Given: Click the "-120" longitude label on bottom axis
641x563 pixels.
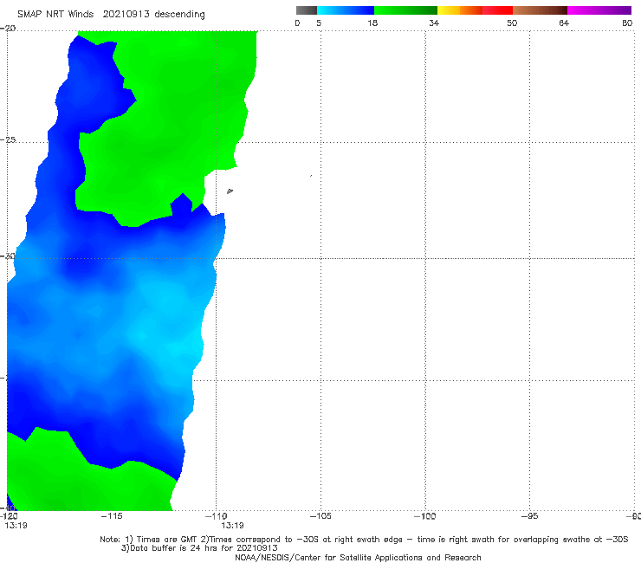Looking at the screenshot, I should click(9, 516).
